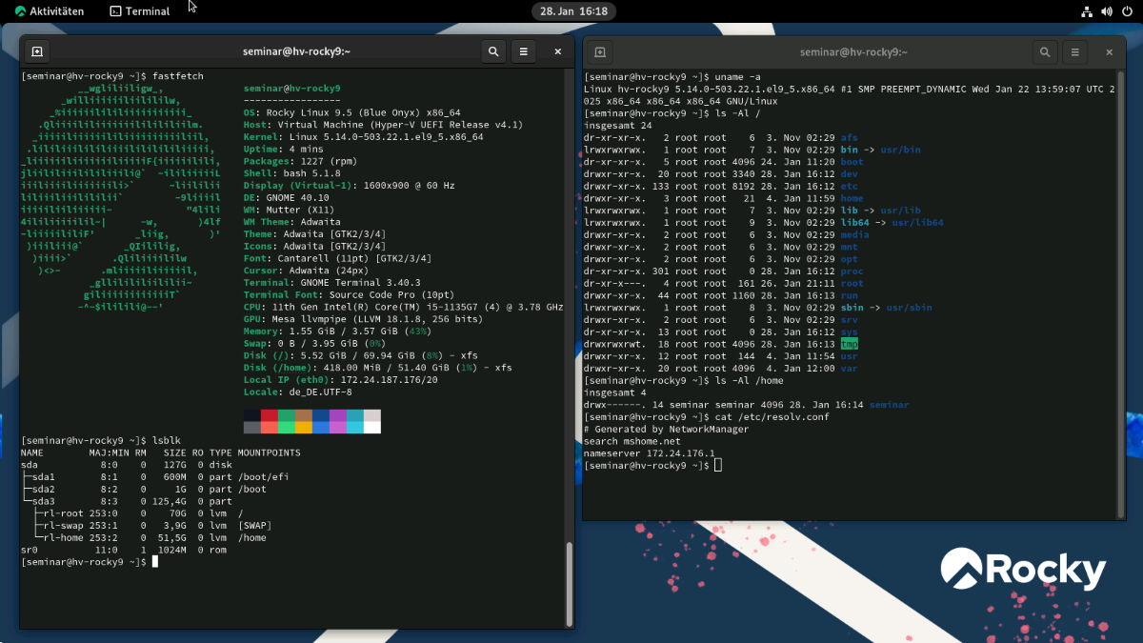The image size is (1143, 643).
Task: Open search in right terminal window
Action: click(1045, 52)
